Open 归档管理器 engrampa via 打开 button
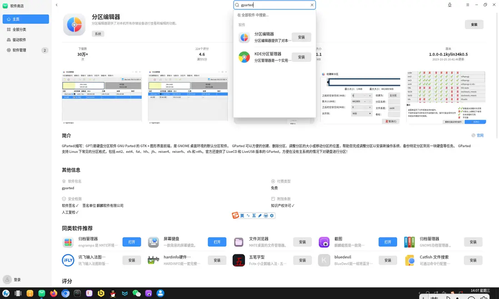The image size is (499, 299). (x=132, y=242)
